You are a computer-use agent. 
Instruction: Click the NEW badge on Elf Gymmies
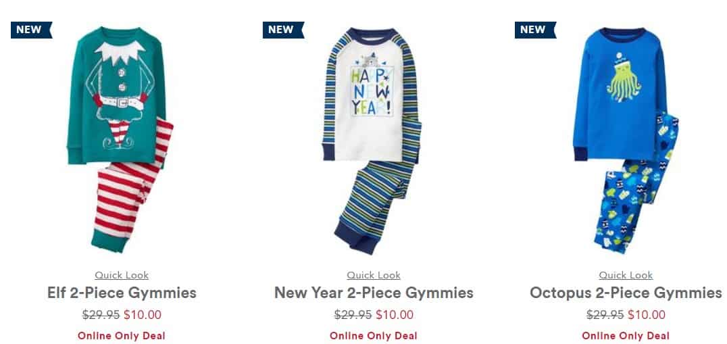[x=31, y=30]
